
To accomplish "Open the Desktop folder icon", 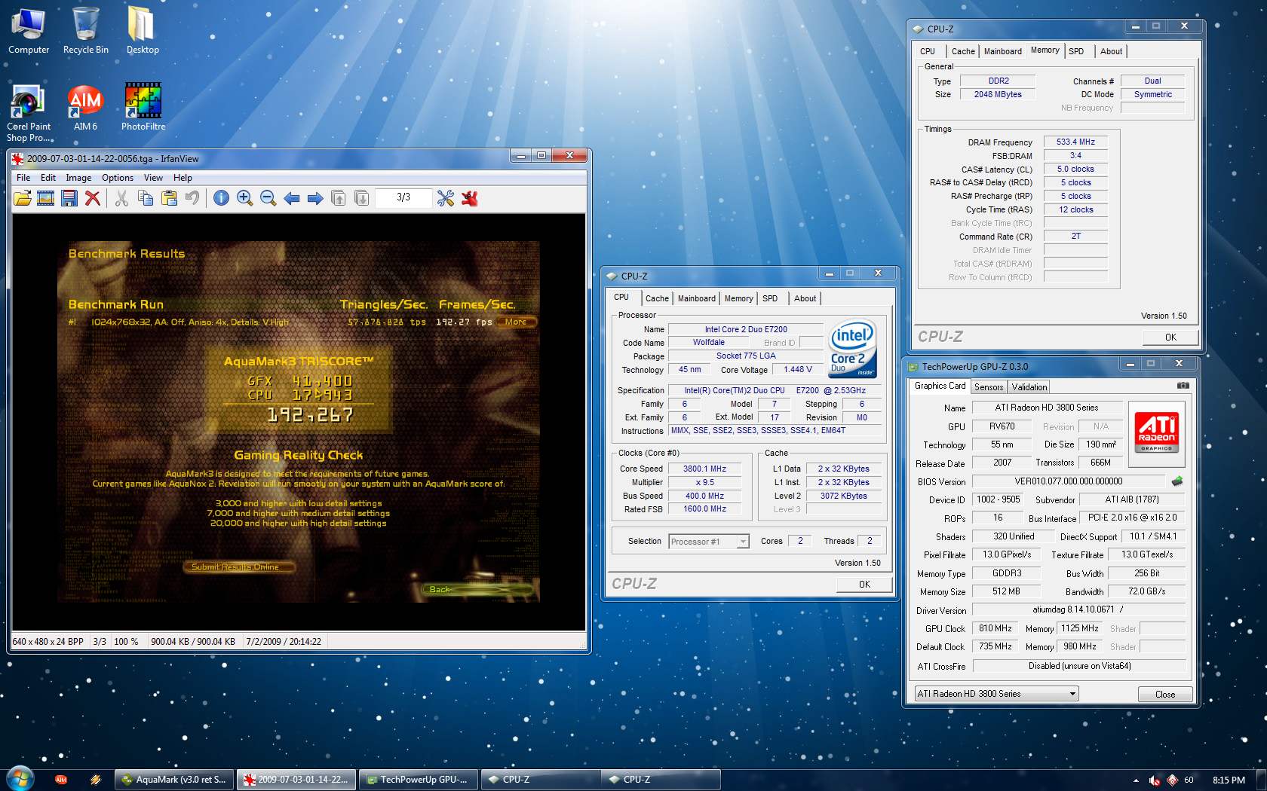I will click(143, 30).
